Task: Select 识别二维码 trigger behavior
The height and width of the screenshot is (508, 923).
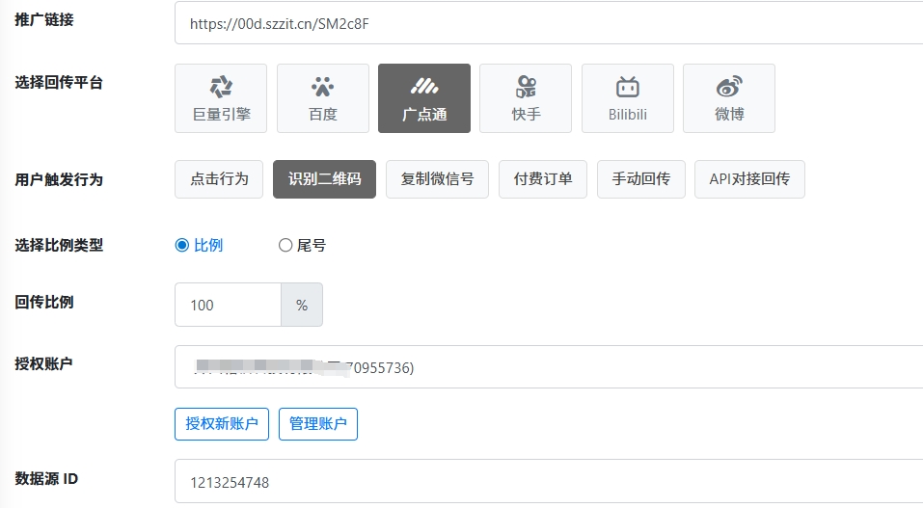Action: click(324, 179)
